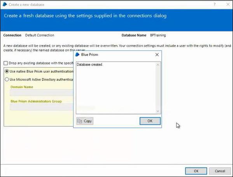Click the Domain Name label
The width and height of the screenshot is (233, 177).
point(22,87)
